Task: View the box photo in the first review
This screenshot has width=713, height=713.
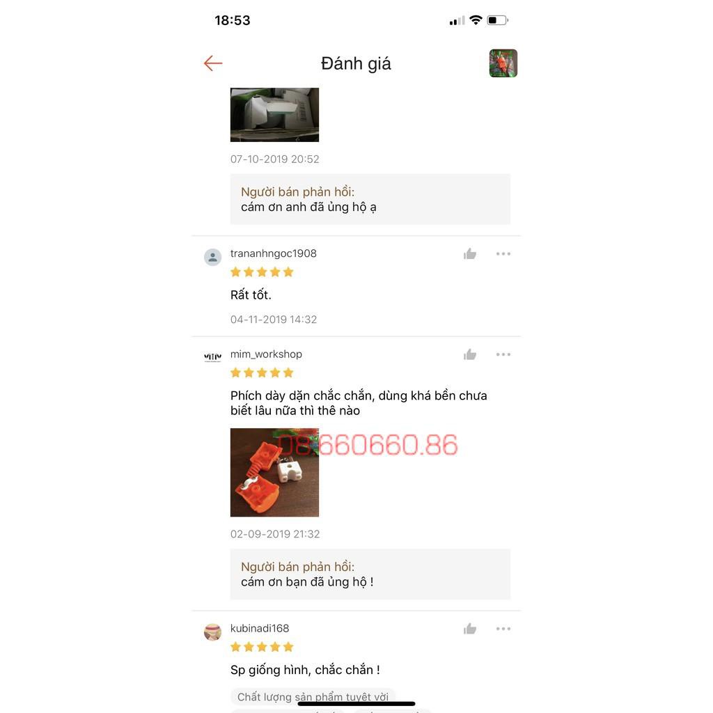Action: (x=274, y=115)
